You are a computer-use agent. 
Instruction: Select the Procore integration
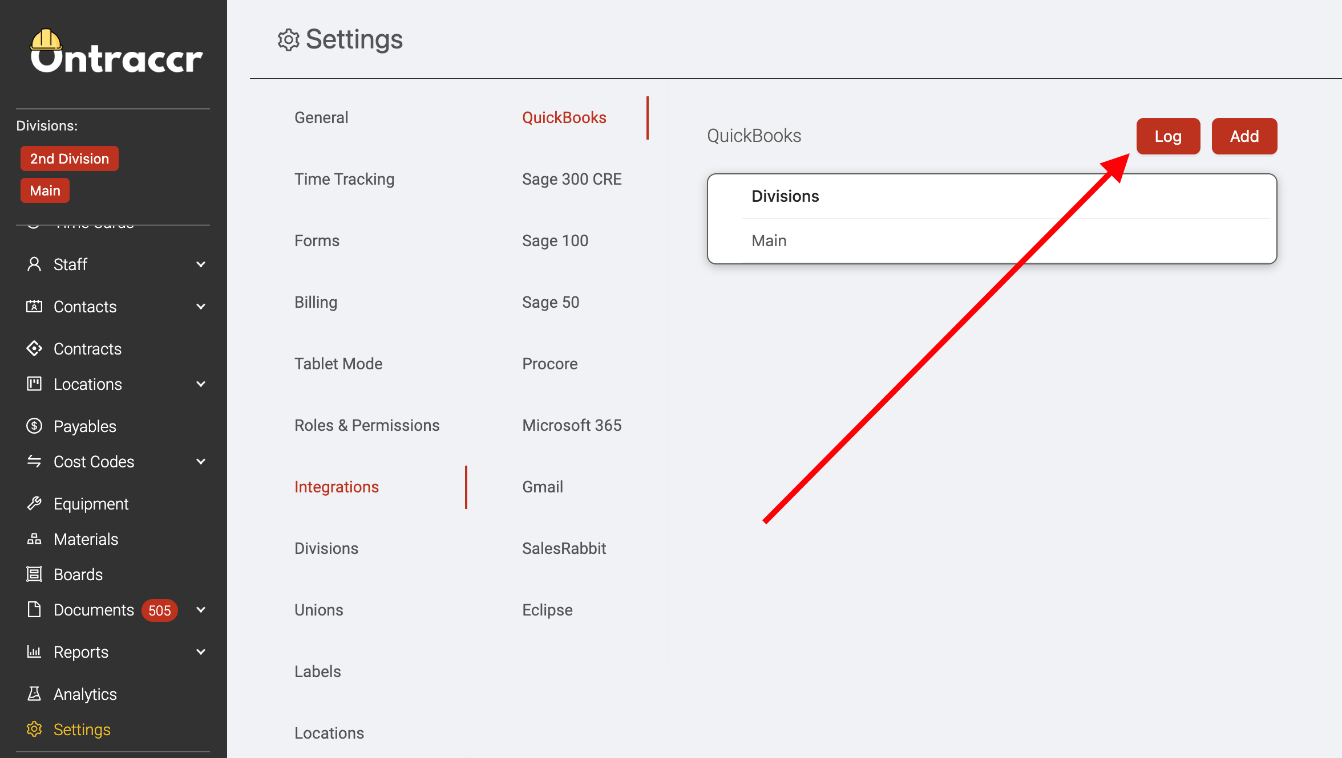click(x=550, y=364)
